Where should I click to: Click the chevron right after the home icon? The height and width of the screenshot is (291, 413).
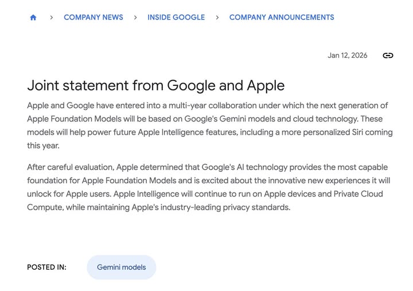[51, 18]
